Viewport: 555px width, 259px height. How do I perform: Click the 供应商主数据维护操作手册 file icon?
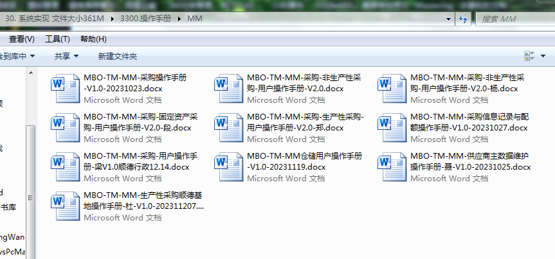(392, 164)
